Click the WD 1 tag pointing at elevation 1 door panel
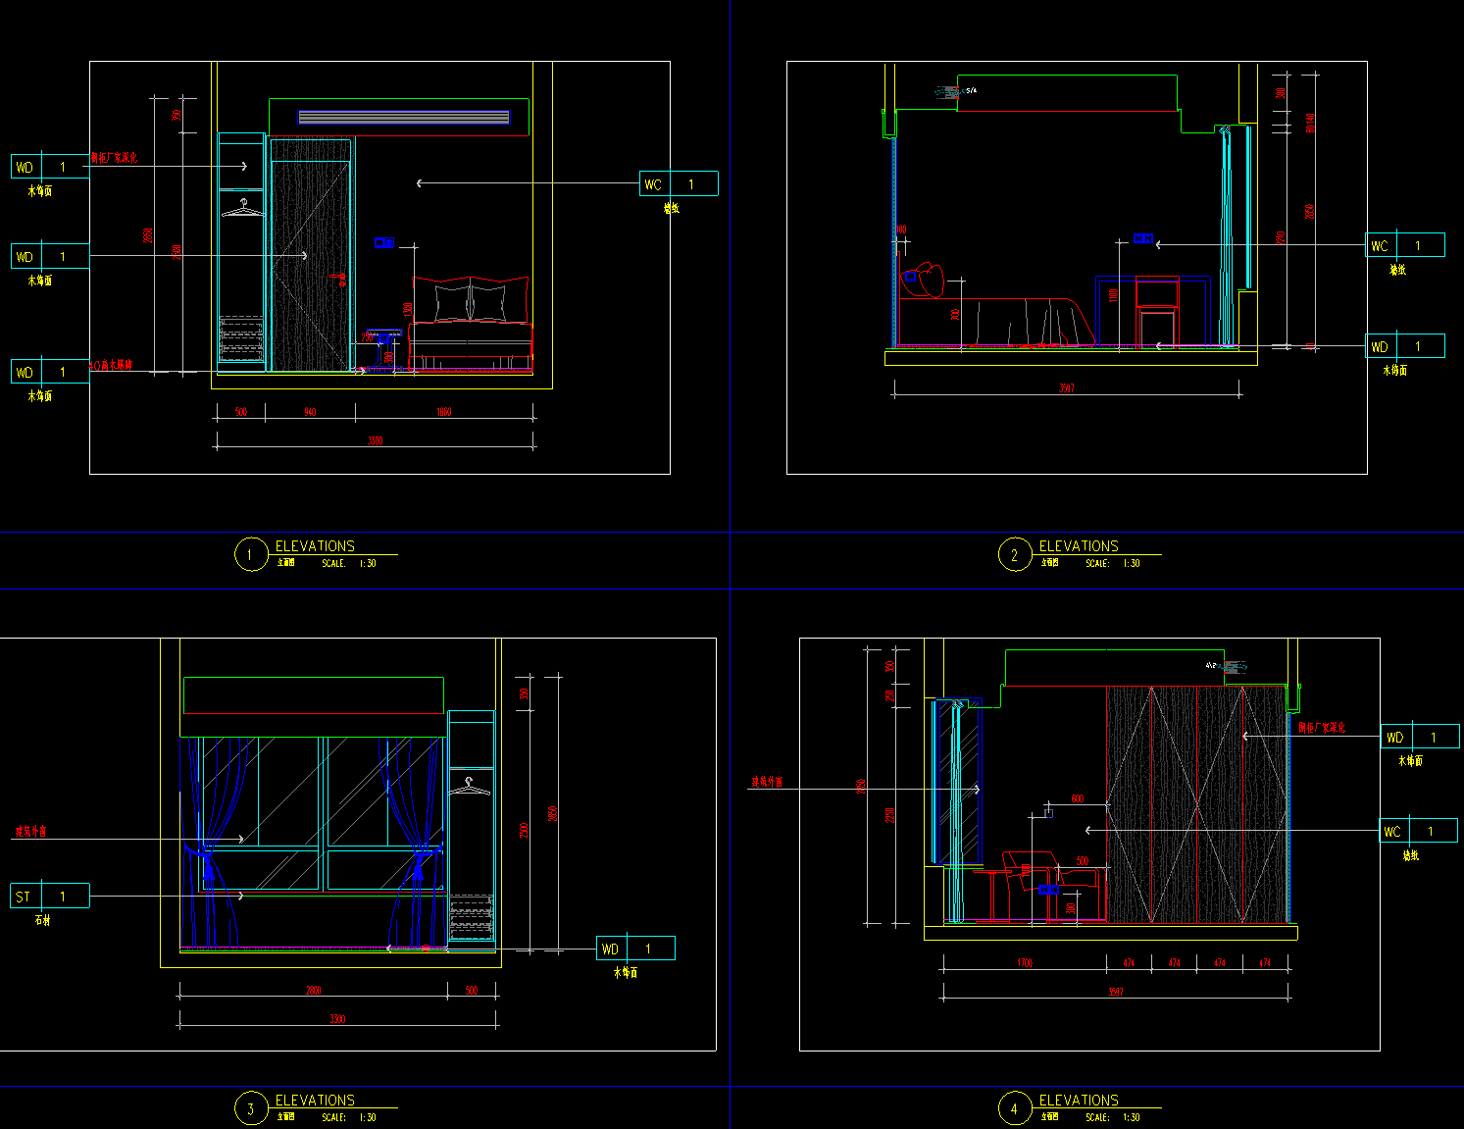 tap(50, 256)
